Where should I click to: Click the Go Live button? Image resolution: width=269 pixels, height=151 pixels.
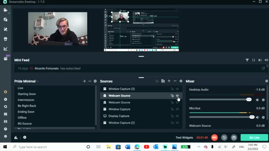(x=254, y=138)
